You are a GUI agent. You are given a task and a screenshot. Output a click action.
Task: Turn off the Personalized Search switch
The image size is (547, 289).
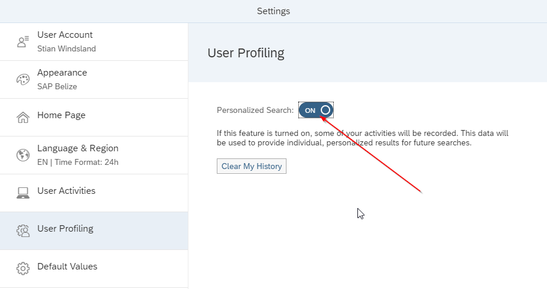(x=316, y=111)
